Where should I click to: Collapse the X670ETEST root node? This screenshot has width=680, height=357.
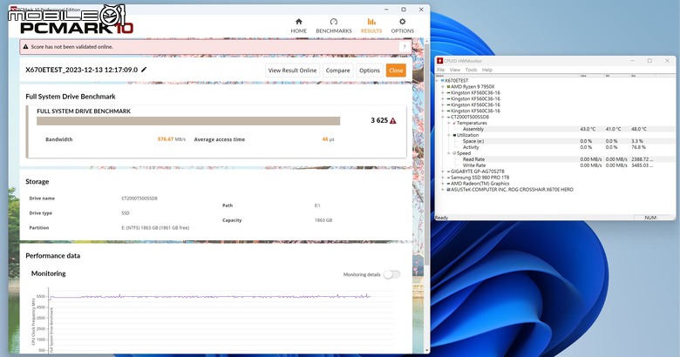tap(437, 81)
